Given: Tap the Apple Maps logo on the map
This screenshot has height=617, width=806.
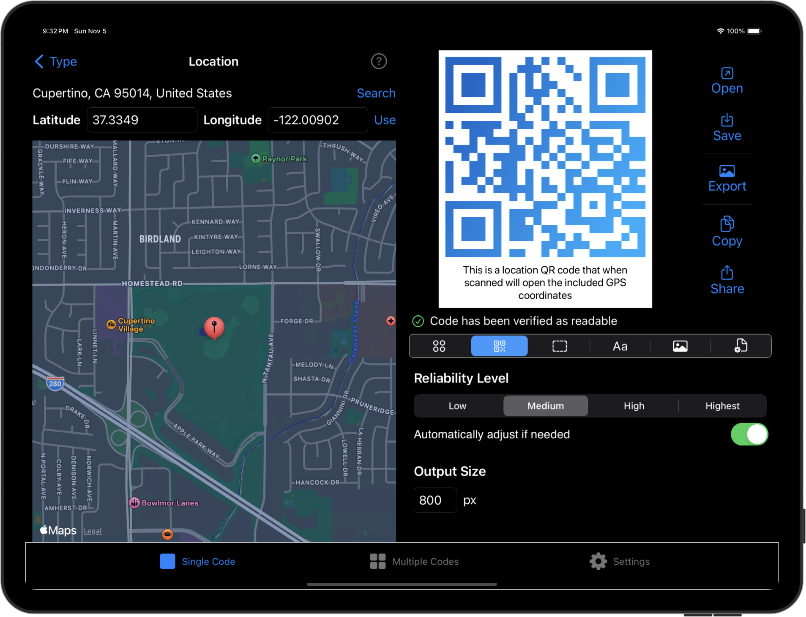Looking at the screenshot, I should 58,530.
